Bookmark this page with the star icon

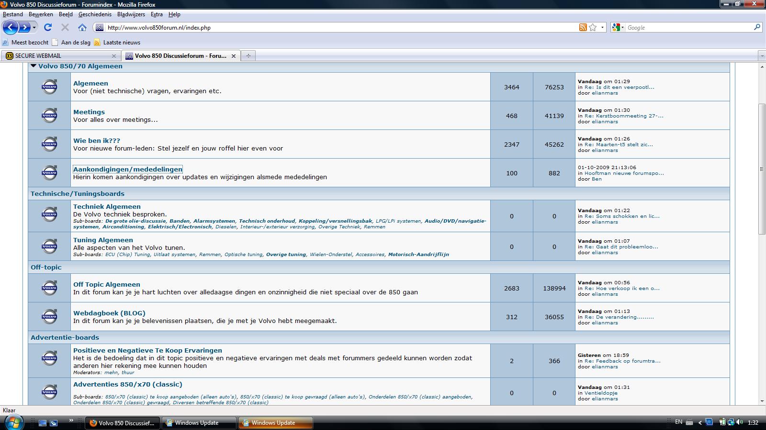click(593, 27)
